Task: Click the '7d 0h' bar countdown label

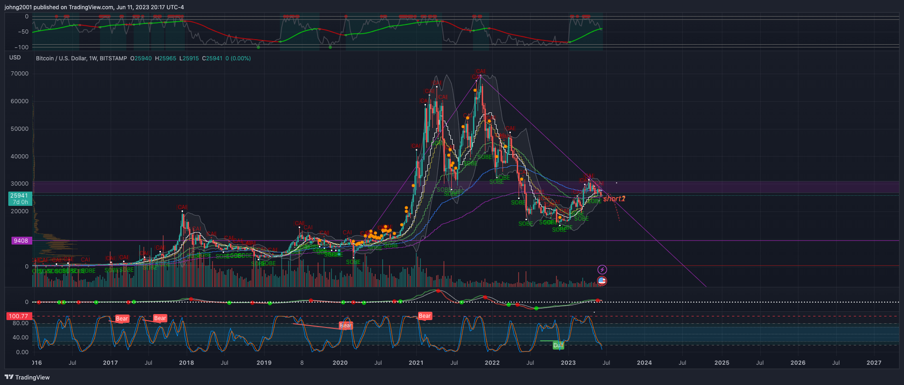Action: 20,202
